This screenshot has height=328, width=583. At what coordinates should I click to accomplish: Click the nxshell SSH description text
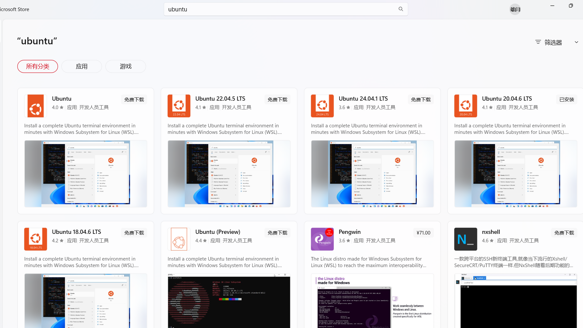[x=514, y=262]
